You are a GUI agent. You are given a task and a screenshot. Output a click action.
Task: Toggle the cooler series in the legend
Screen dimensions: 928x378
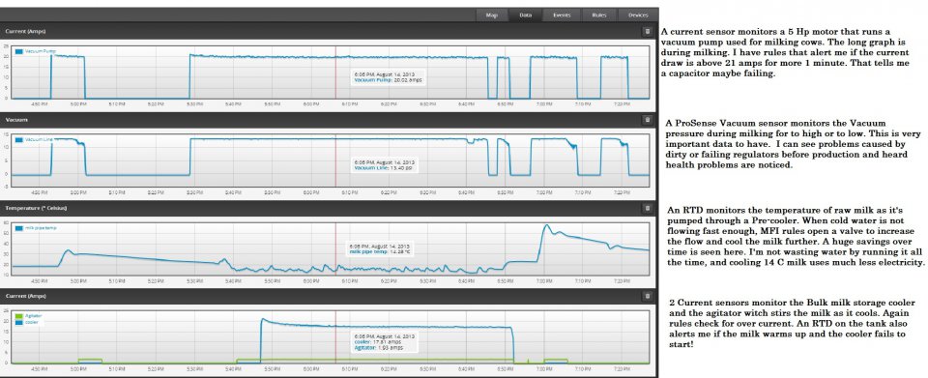(x=28, y=322)
